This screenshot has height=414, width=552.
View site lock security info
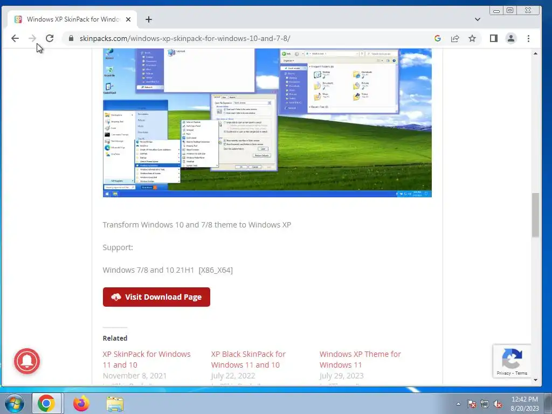(71, 38)
